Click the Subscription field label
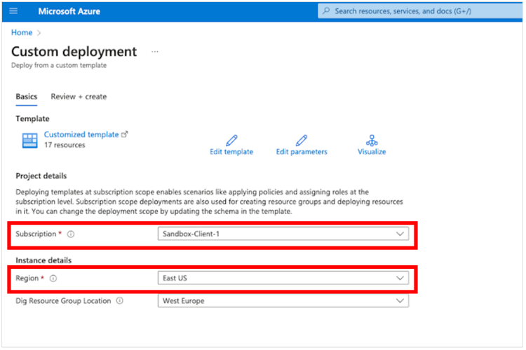 (x=36, y=234)
